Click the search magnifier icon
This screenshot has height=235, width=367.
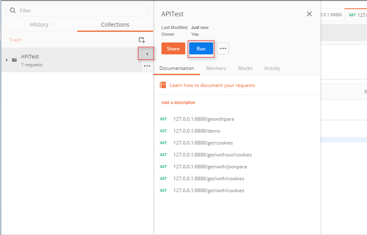point(13,10)
